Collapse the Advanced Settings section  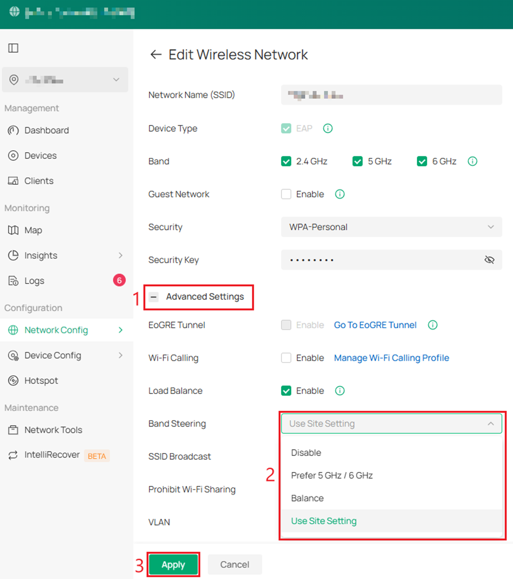(154, 297)
